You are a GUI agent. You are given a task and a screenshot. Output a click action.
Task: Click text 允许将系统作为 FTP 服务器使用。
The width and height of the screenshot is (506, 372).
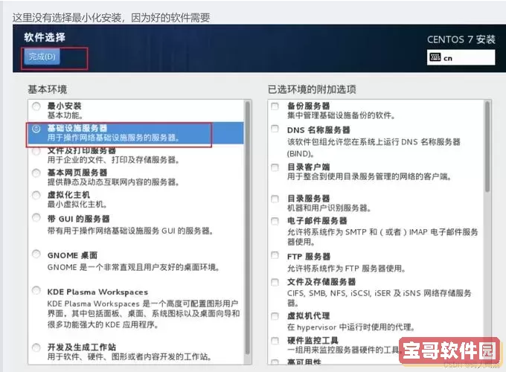point(347,269)
